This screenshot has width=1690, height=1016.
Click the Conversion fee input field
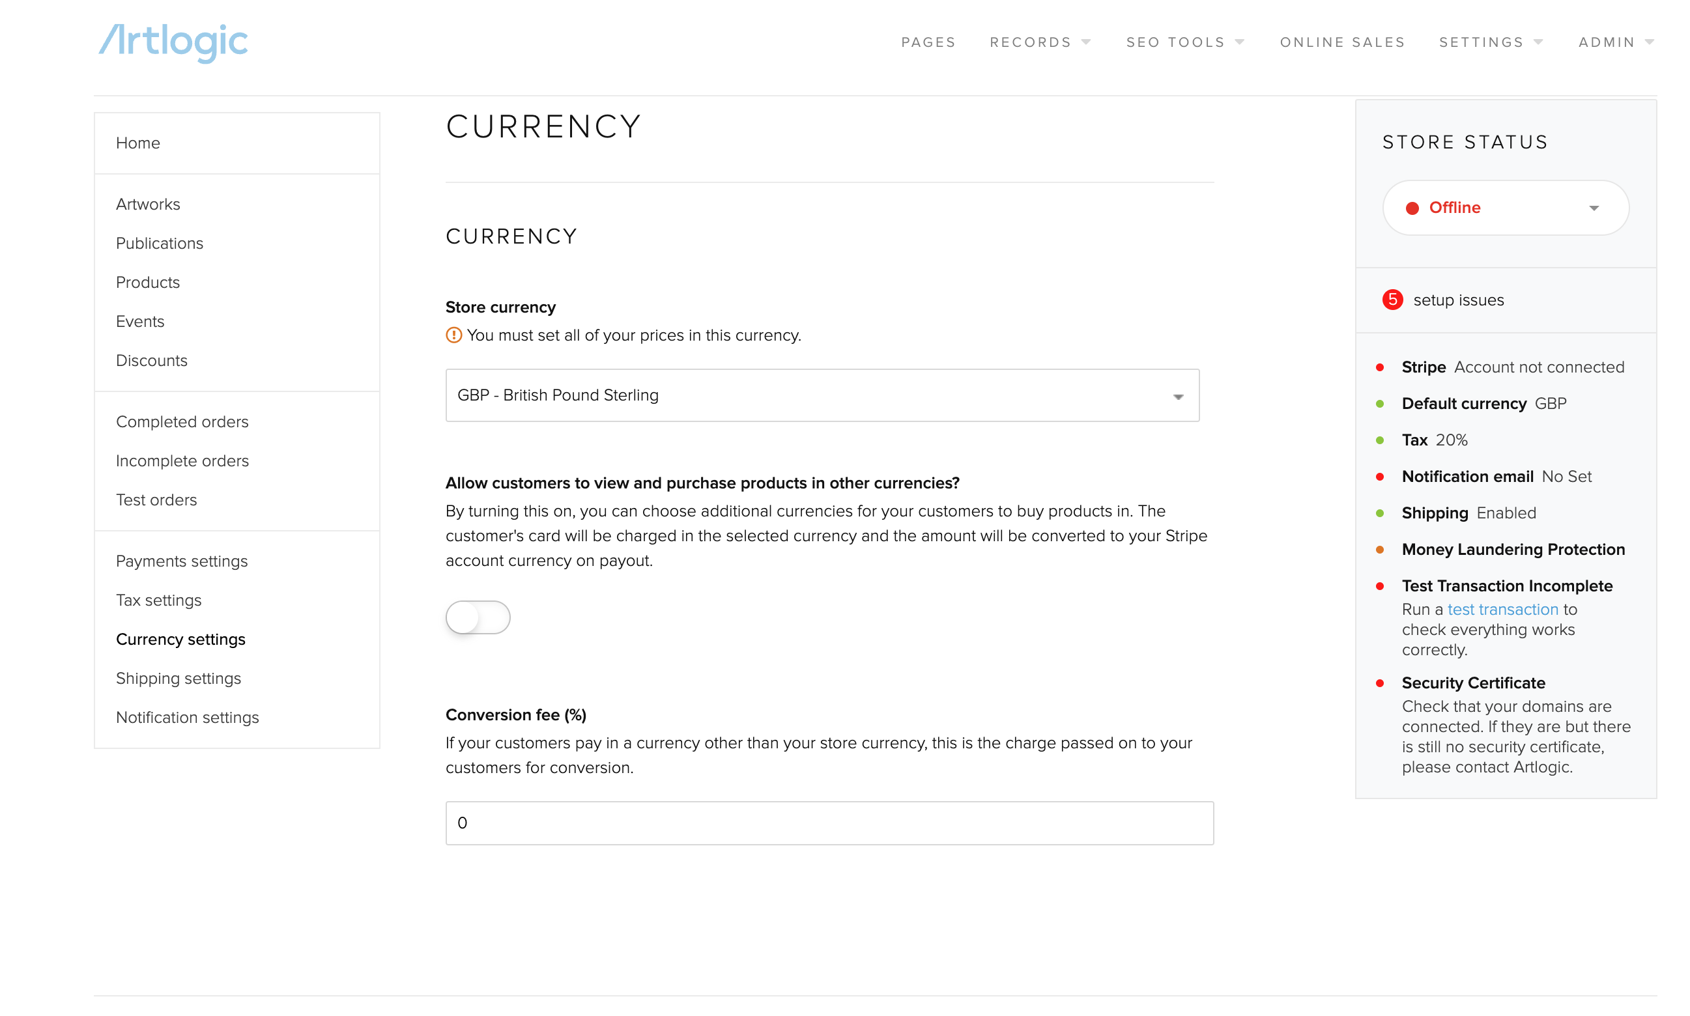[829, 823]
